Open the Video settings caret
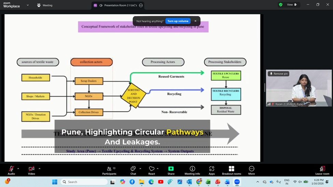This screenshot has height=187, width=333. [x=39, y=169]
